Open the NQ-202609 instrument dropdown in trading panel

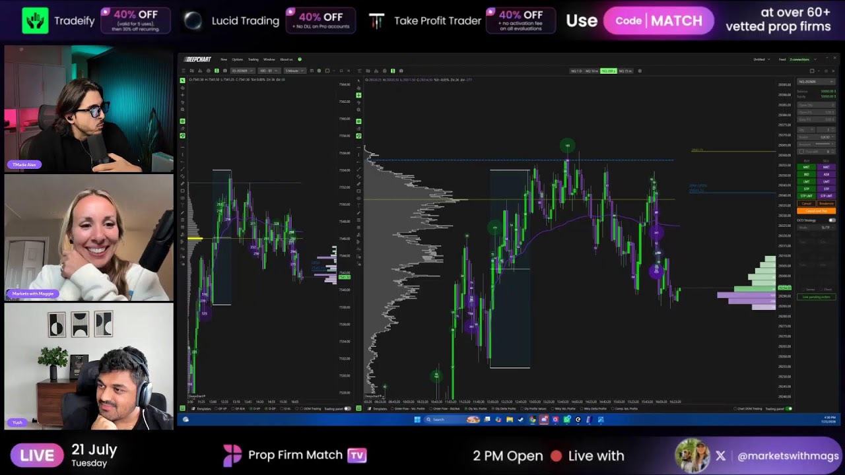tap(817, 82)
